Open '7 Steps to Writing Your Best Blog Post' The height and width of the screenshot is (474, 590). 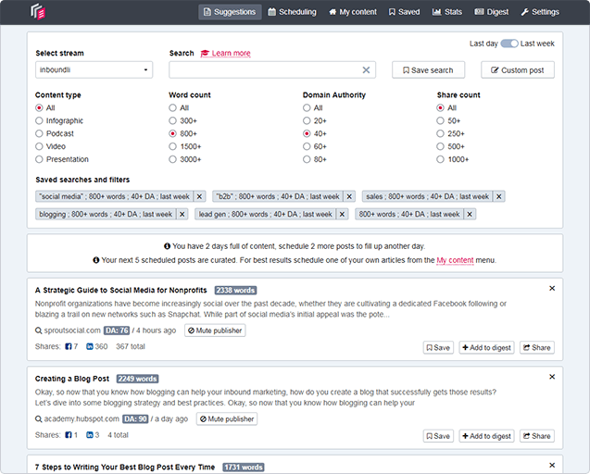pos(125,467)
